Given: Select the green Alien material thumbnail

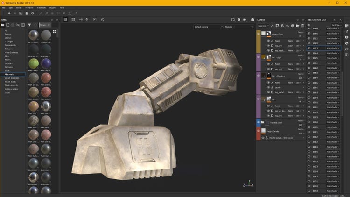Looking at the screenshot, I should tap(34, 63).
